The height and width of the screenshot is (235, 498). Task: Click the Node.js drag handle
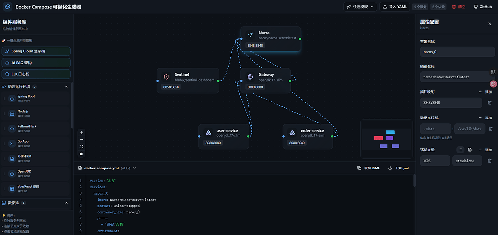4,114
